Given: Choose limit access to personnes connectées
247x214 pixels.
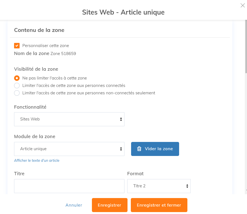Looking at the screenshot, I should (x=17, y=86).
